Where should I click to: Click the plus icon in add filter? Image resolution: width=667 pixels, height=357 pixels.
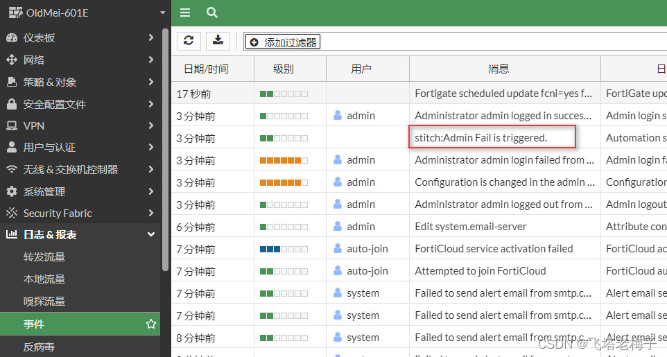pyautogui.click(x=254, y=42)
